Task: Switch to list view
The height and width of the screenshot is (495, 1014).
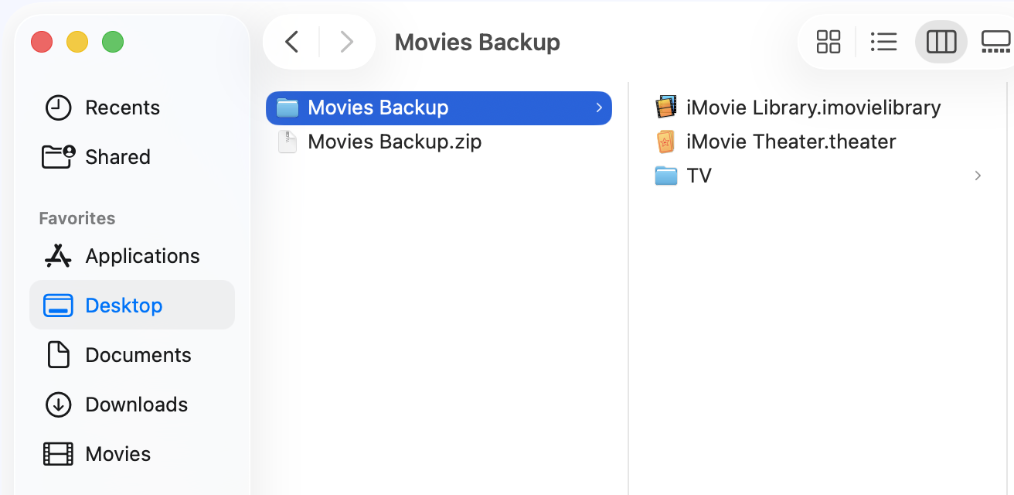Action: [883, 42]
